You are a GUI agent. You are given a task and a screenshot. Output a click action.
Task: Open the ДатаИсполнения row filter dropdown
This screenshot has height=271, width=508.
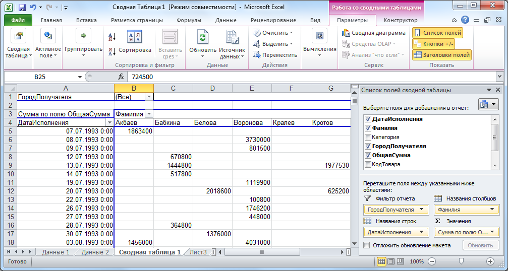[110, 122]
